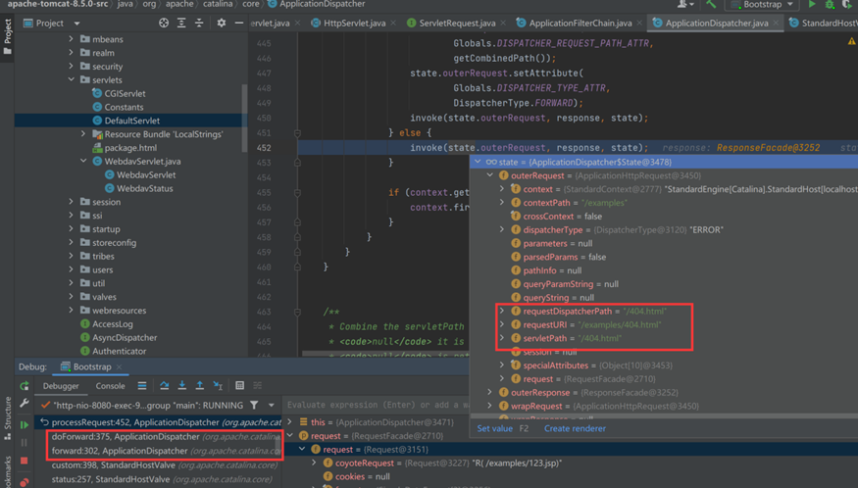Collapse the state variable node

[478, 162]
